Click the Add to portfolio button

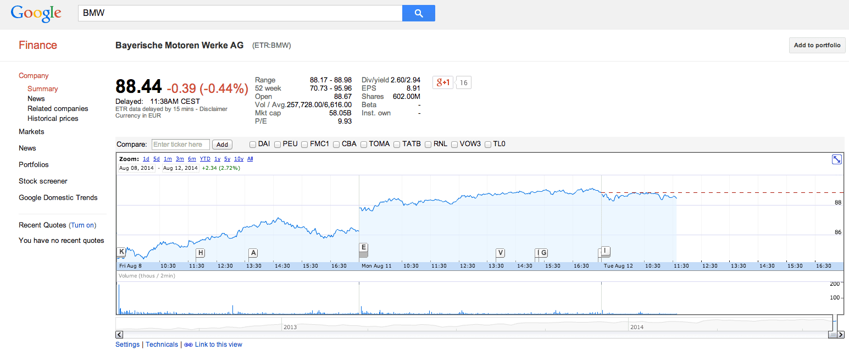(817, 45)
